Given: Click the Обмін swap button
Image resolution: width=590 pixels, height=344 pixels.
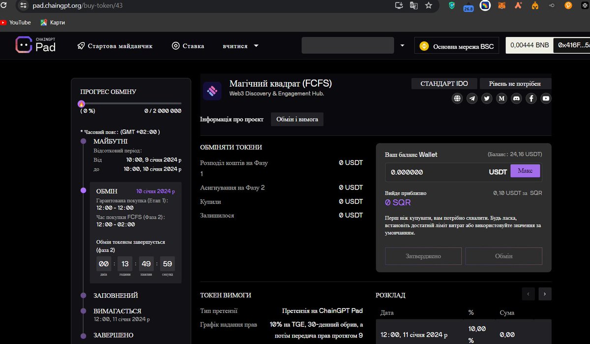Looking at the screenshot, I should click(x=504, y=256).
